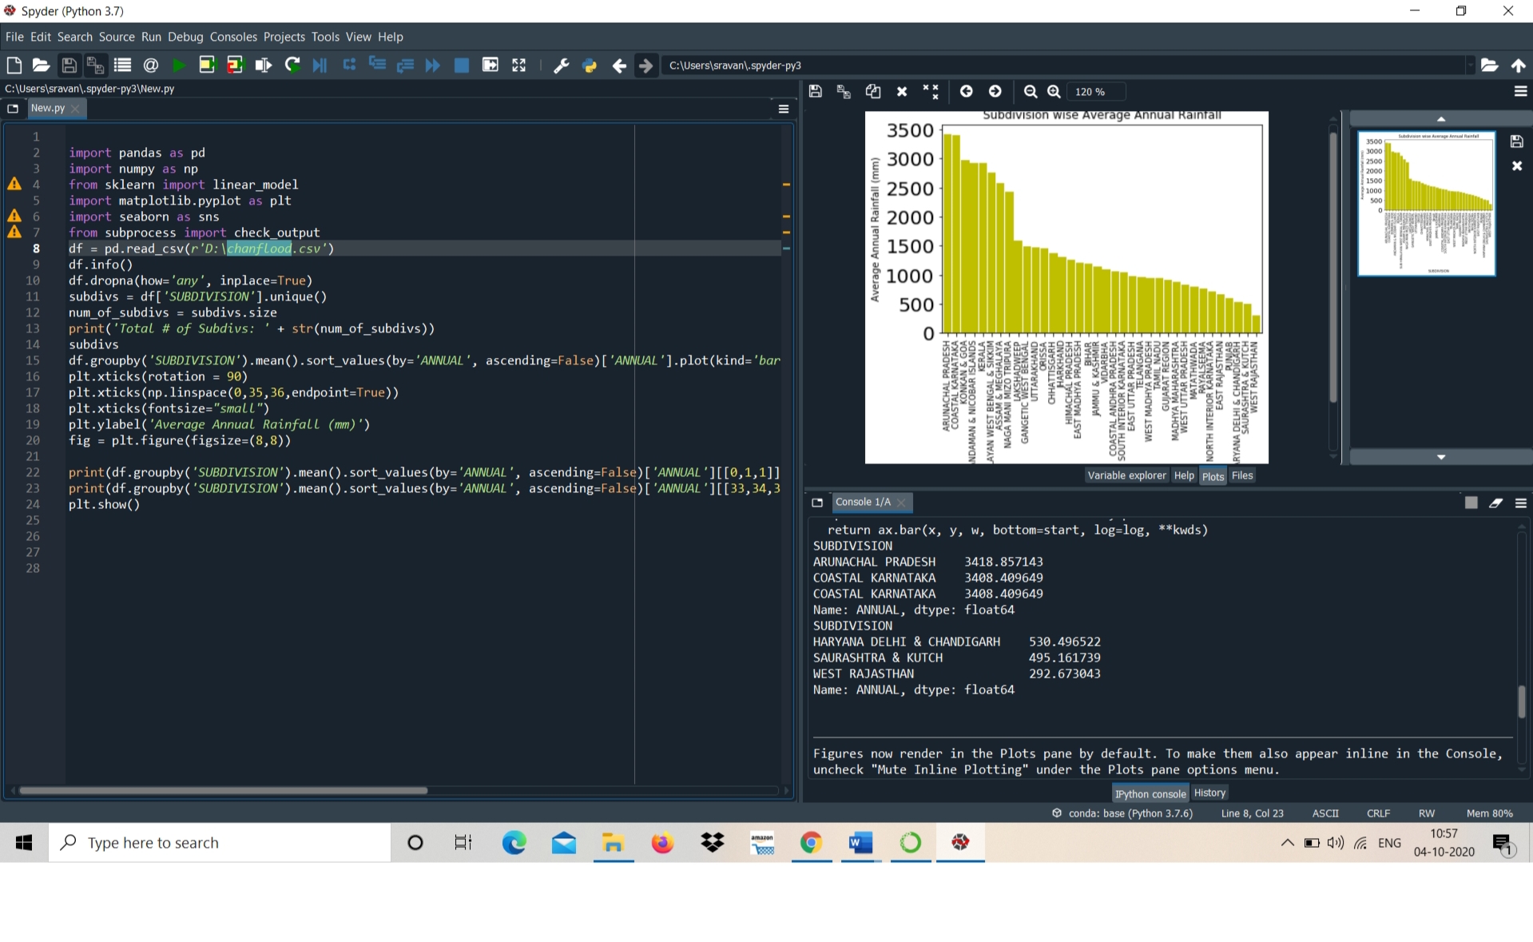Screen dimensions: 1533x942
Task: Copy the plot to clipboard icon
Action: [872, 92]
